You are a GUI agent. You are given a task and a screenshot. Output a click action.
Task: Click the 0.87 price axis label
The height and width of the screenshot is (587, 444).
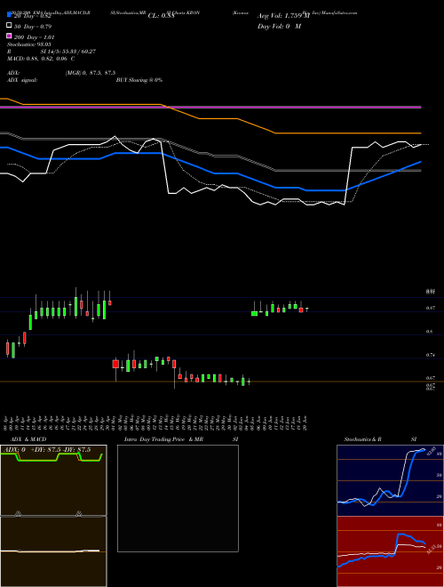point(430,308)
